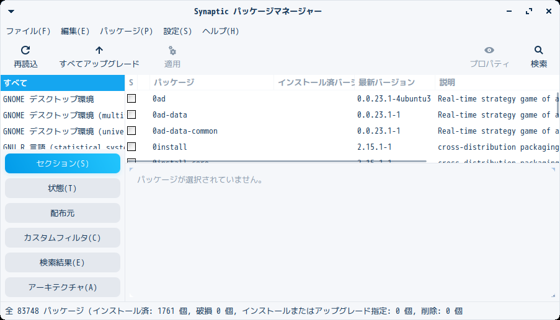Toggle status checkbox for 0ad package
Screen dimensions: 560x320
tap(131, 98)
